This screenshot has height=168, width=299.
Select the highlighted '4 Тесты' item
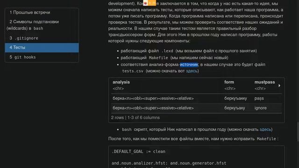click(42, 48)
